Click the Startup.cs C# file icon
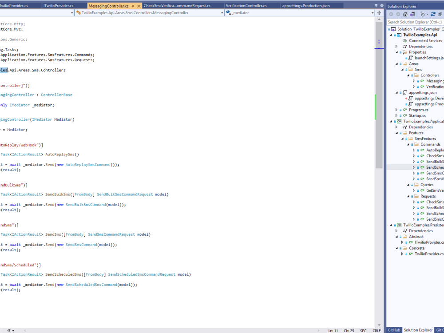This screenshot has height=333, width=444. [405, 115]
